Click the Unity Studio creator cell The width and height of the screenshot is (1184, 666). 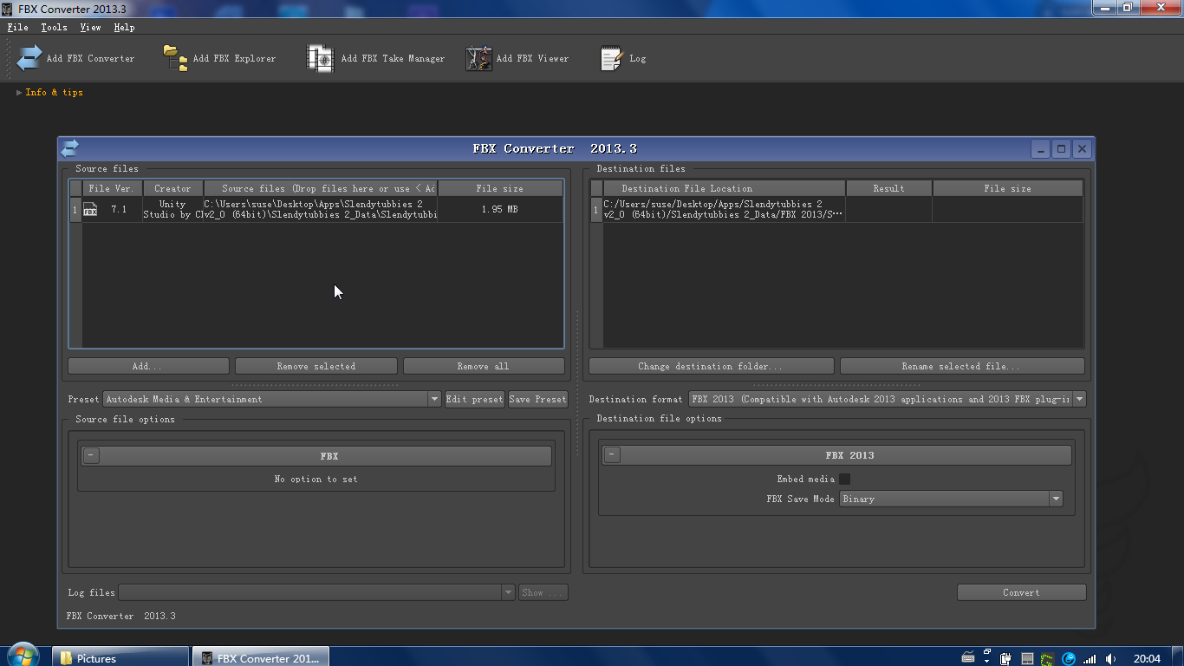[172, 209]
